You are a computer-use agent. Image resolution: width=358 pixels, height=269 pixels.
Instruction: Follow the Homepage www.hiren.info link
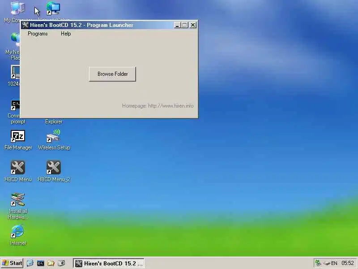click(158, 106)
